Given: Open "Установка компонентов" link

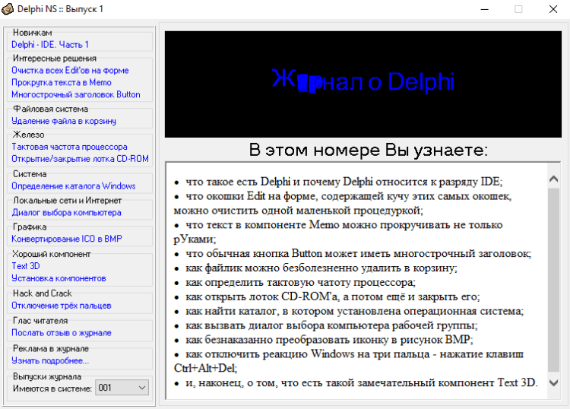Looking at the screenshot, I should pyautogui.click(x=59, y=278).
